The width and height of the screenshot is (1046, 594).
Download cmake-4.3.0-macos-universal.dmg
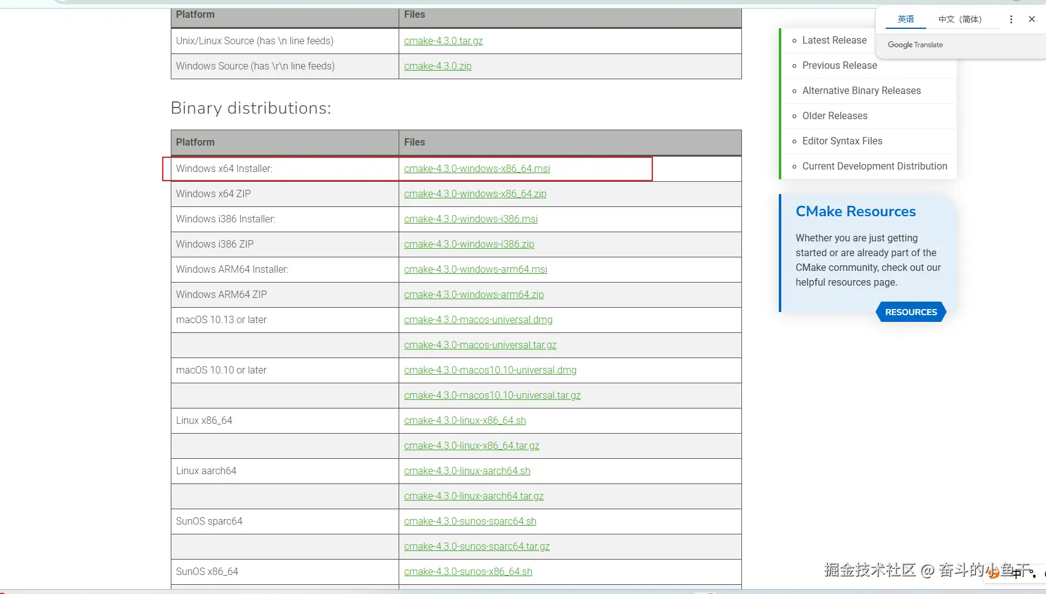tap(478, 320)
